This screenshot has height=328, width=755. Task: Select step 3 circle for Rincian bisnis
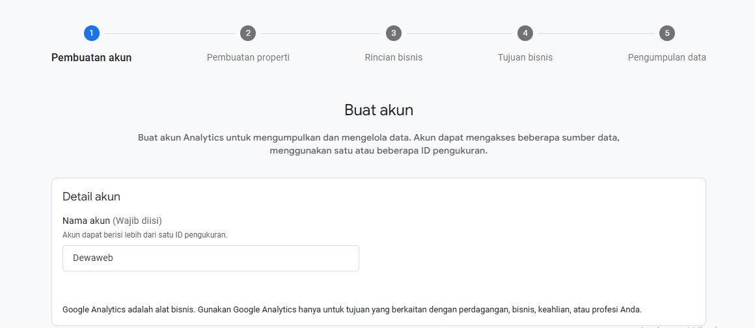393,33
